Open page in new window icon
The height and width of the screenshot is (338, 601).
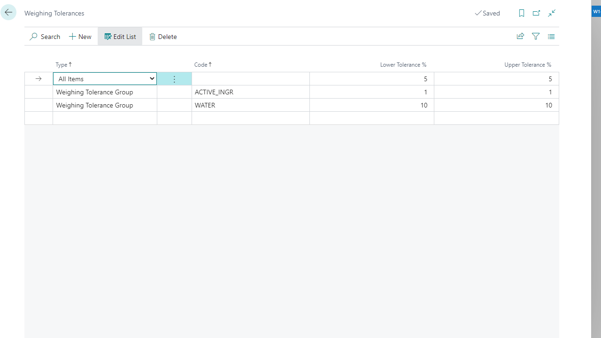point(536,13)
